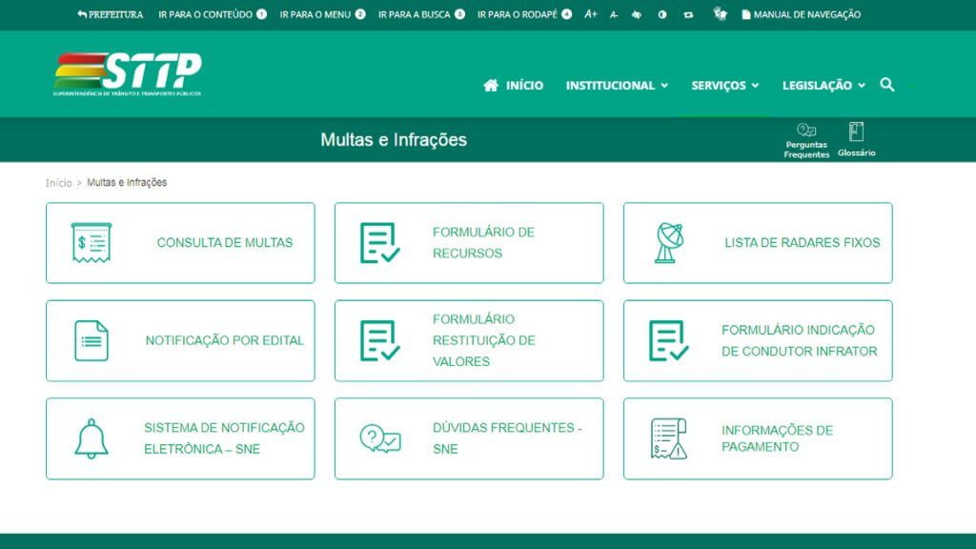Click the reset accessibility settings icon

coord(689,14)
